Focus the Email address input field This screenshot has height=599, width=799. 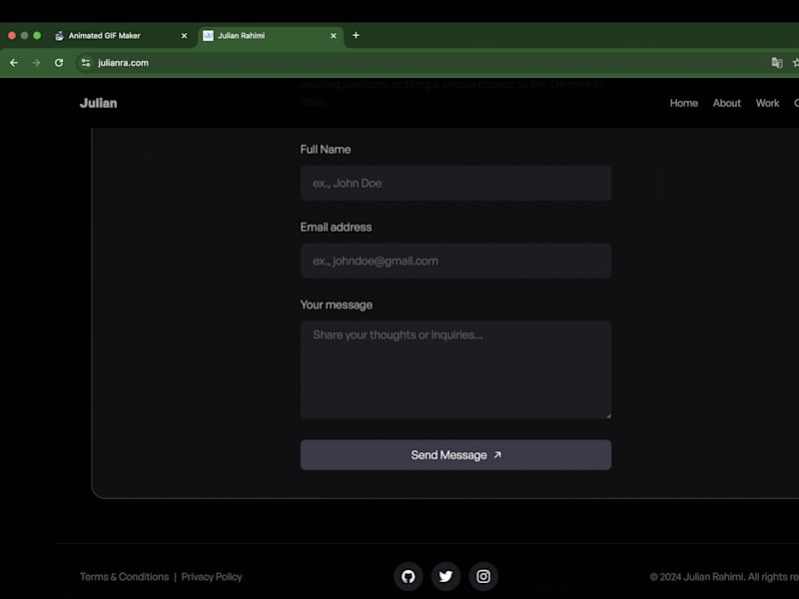coord(455,261)
